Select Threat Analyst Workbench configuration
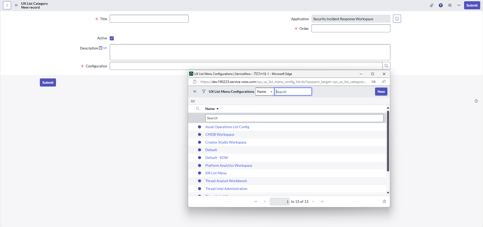 226,181
